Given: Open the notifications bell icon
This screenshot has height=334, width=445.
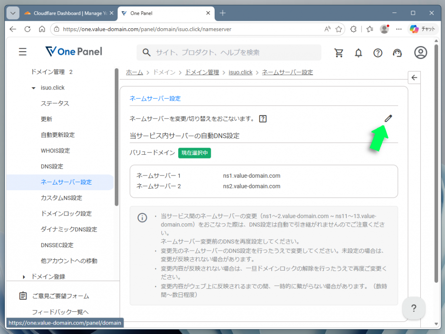Looking at the screenshot, I should point(359,53).
